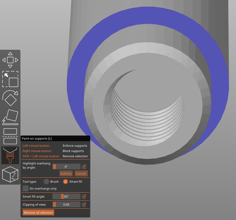The image size is (236, 220).
Task: Click the 'Enforce supports' text
Action: coord(75,146)
